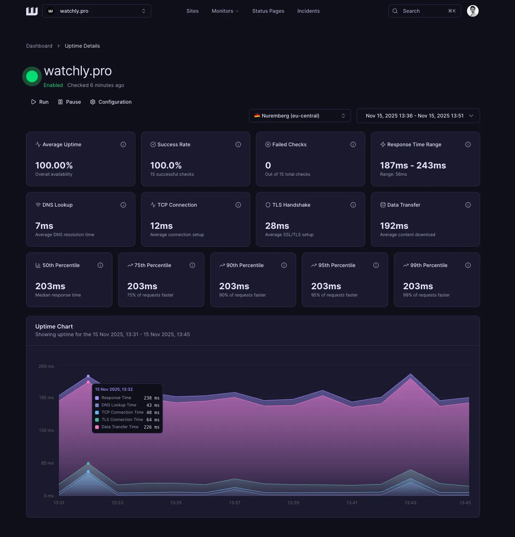Open the Monitors menu

[225, 11]
